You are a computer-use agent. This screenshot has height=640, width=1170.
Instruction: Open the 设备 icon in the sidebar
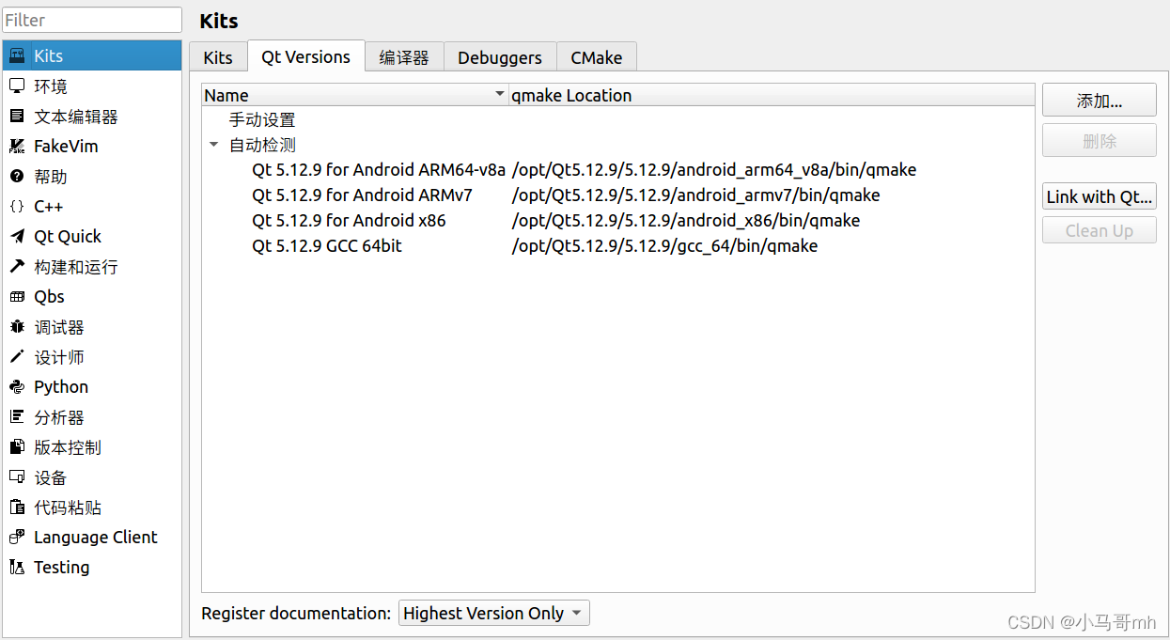click(x=17, y=477)
